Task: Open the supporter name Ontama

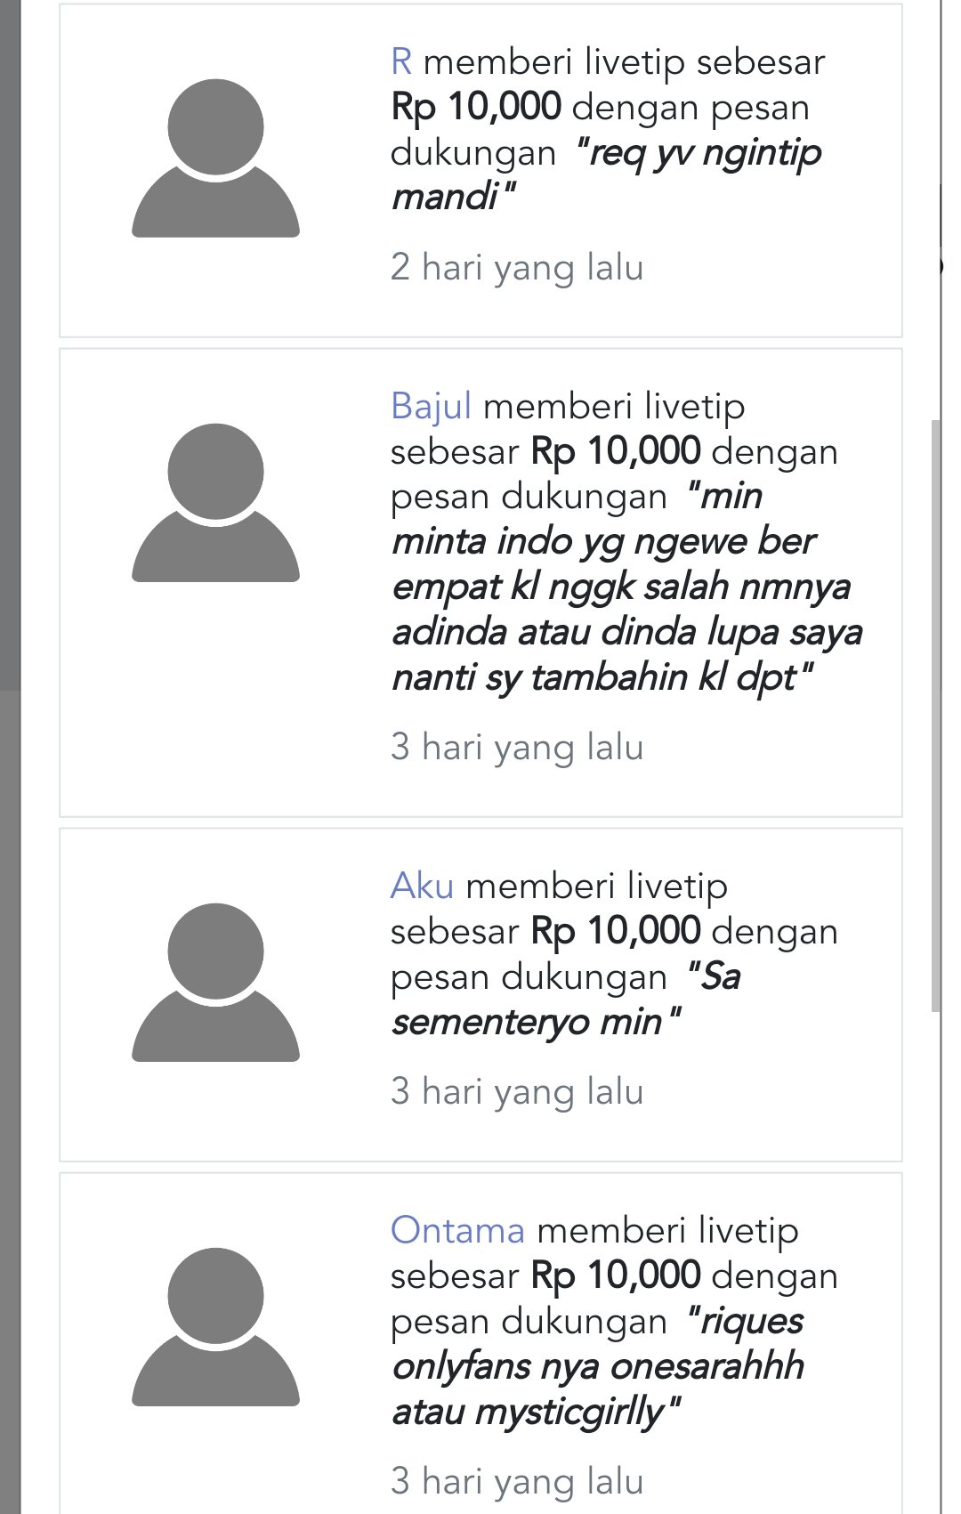Action: click(457, 1230)
